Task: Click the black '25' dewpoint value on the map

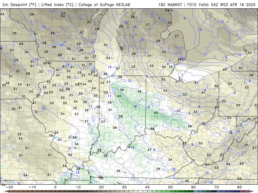Action: 89,22
